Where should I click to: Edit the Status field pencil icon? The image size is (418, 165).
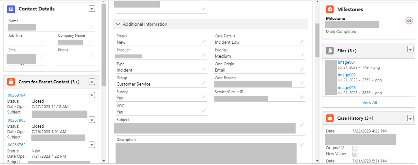pyautogui.click(x=204, y=42)
